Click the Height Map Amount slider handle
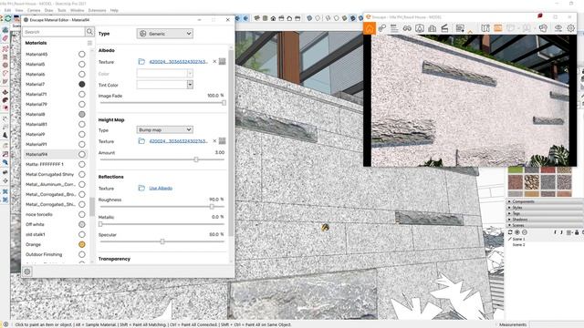584x328 pixels. pyautogui.click(x=196, y=159)
